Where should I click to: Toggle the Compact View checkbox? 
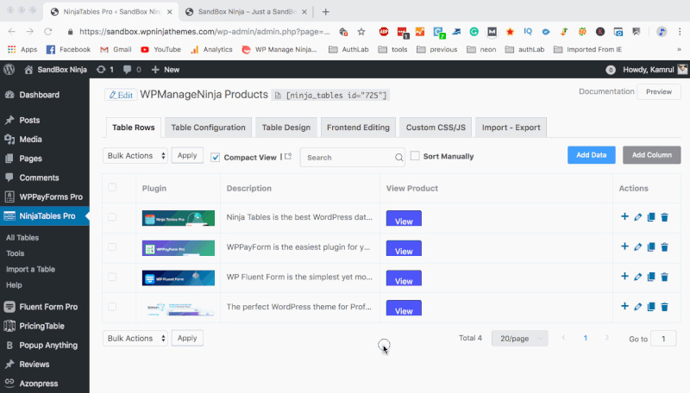click(x=215, y=157)
